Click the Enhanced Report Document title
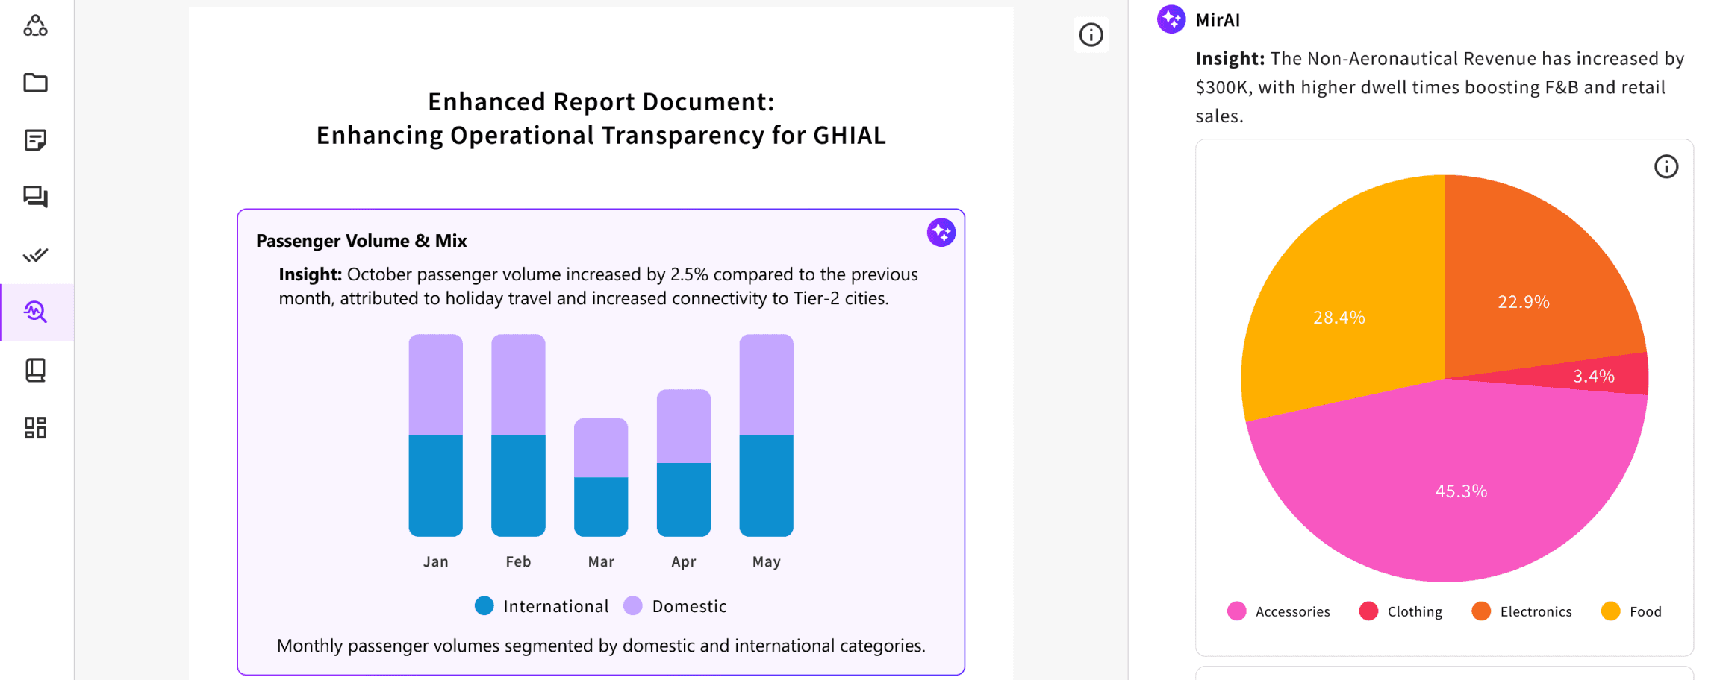This screenshot has width=1720, height=680. [601, 118]
